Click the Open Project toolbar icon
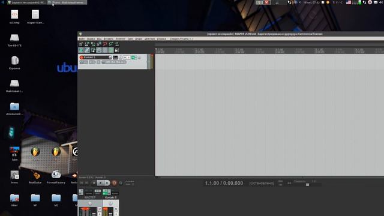Viewport: 384px width, 216px height. coord(87,44)
